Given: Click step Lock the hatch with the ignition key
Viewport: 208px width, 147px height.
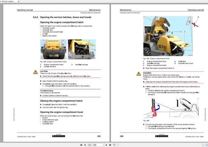Looking at the screenshot, I should point(55,108).
